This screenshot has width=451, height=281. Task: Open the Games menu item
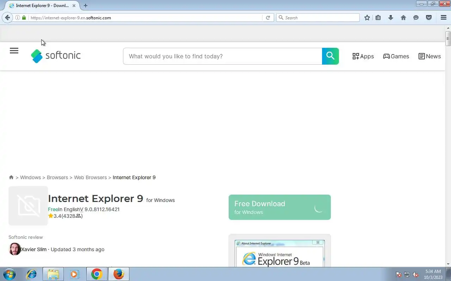(396, 56)
